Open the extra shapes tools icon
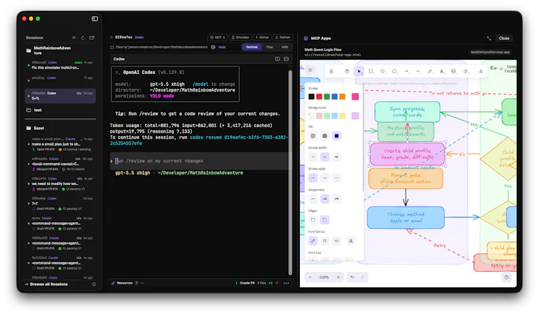 coord(481,71)
